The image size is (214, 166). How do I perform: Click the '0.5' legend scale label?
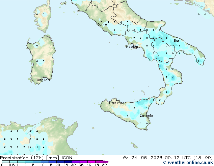pyautogui.click(x=12, y=165)
